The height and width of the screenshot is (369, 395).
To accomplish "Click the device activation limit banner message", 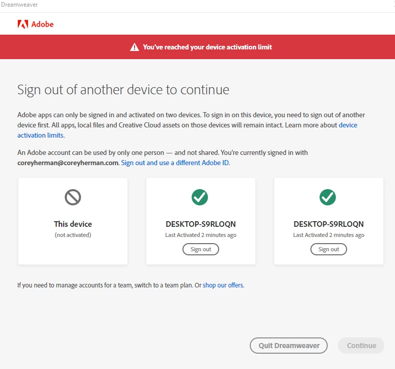I will pos(207,47).
